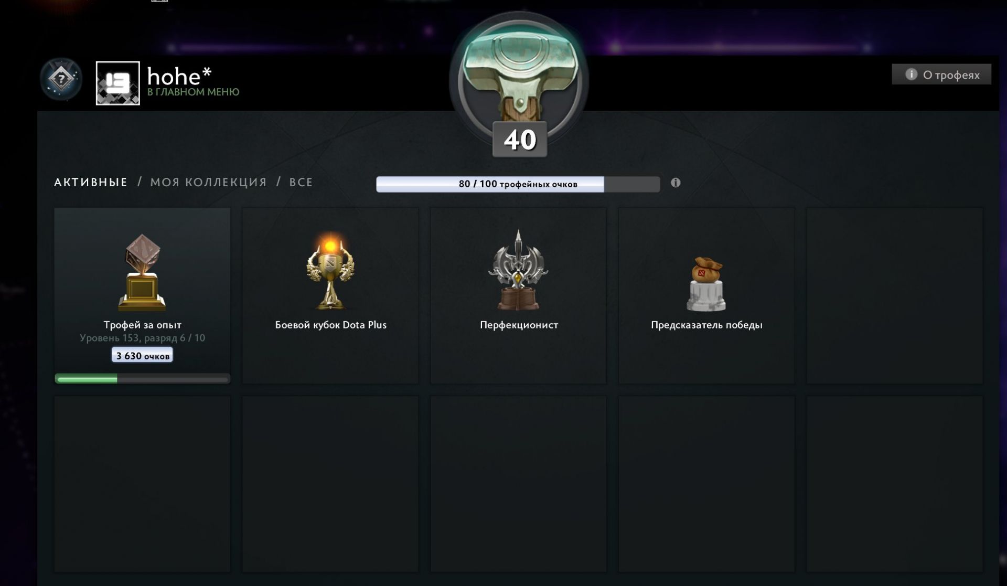This screenshot has height=586, width=1007.
Task: Switch to the МОЯ КОЛЛЕКЦИЯ tab
Action: click(208, 182)
